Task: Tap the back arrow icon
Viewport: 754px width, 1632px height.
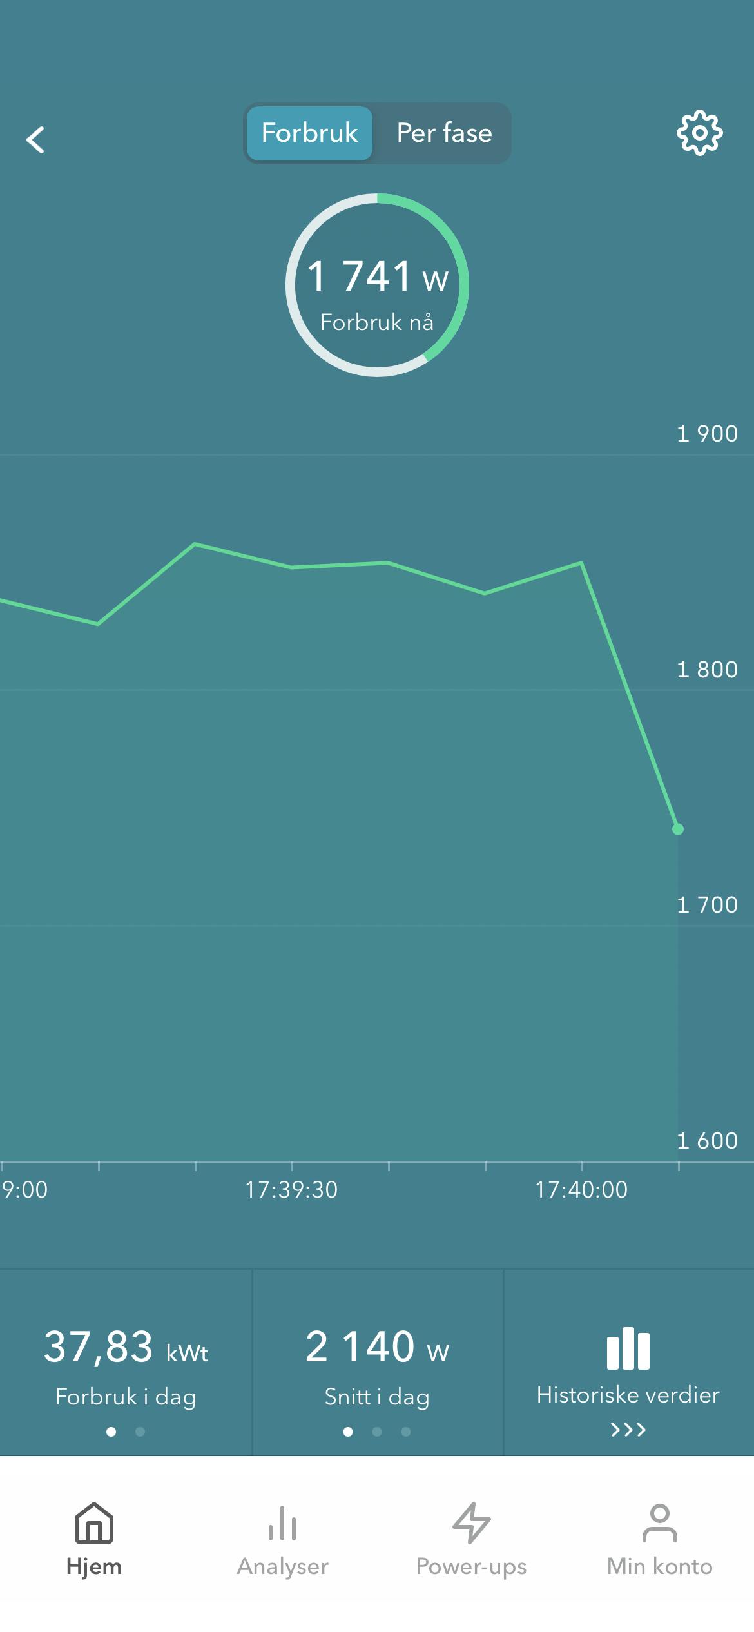Action: pyautogui.click(x=36, y=139)
